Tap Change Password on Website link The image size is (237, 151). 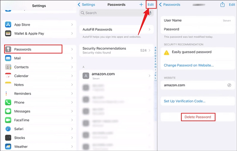189,65
